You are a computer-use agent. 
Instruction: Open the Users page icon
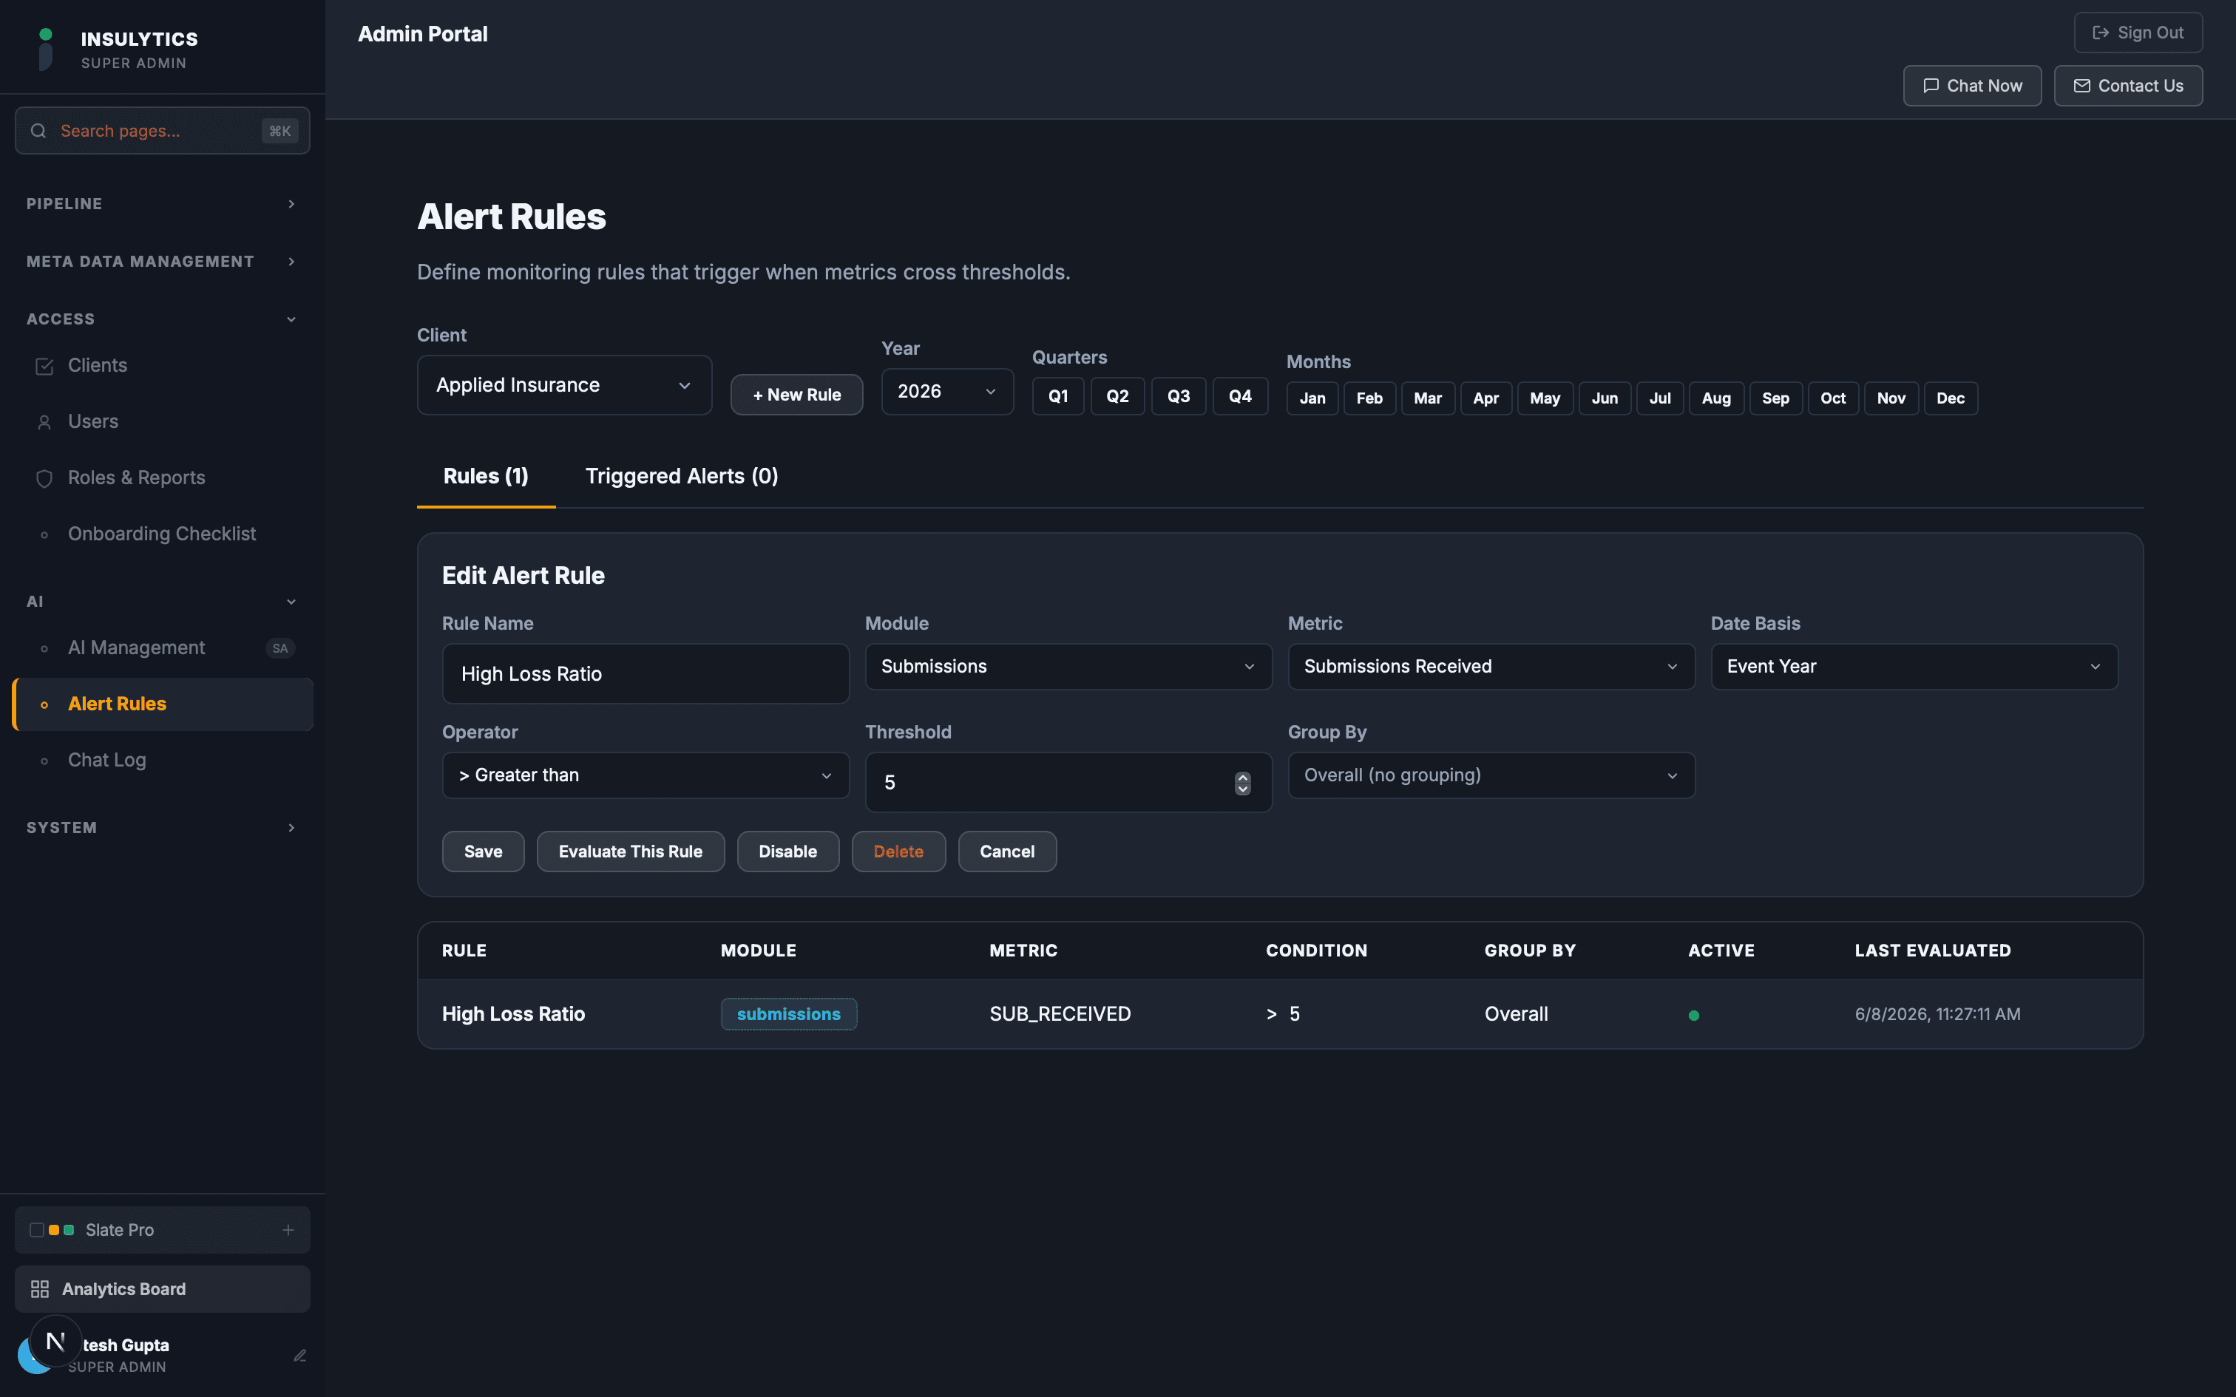44,422
